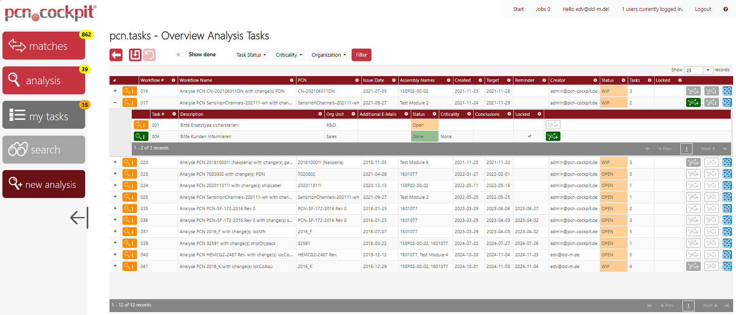Click the red Filter button
This screenshot has height=315, width=736.
click(361, 55)
